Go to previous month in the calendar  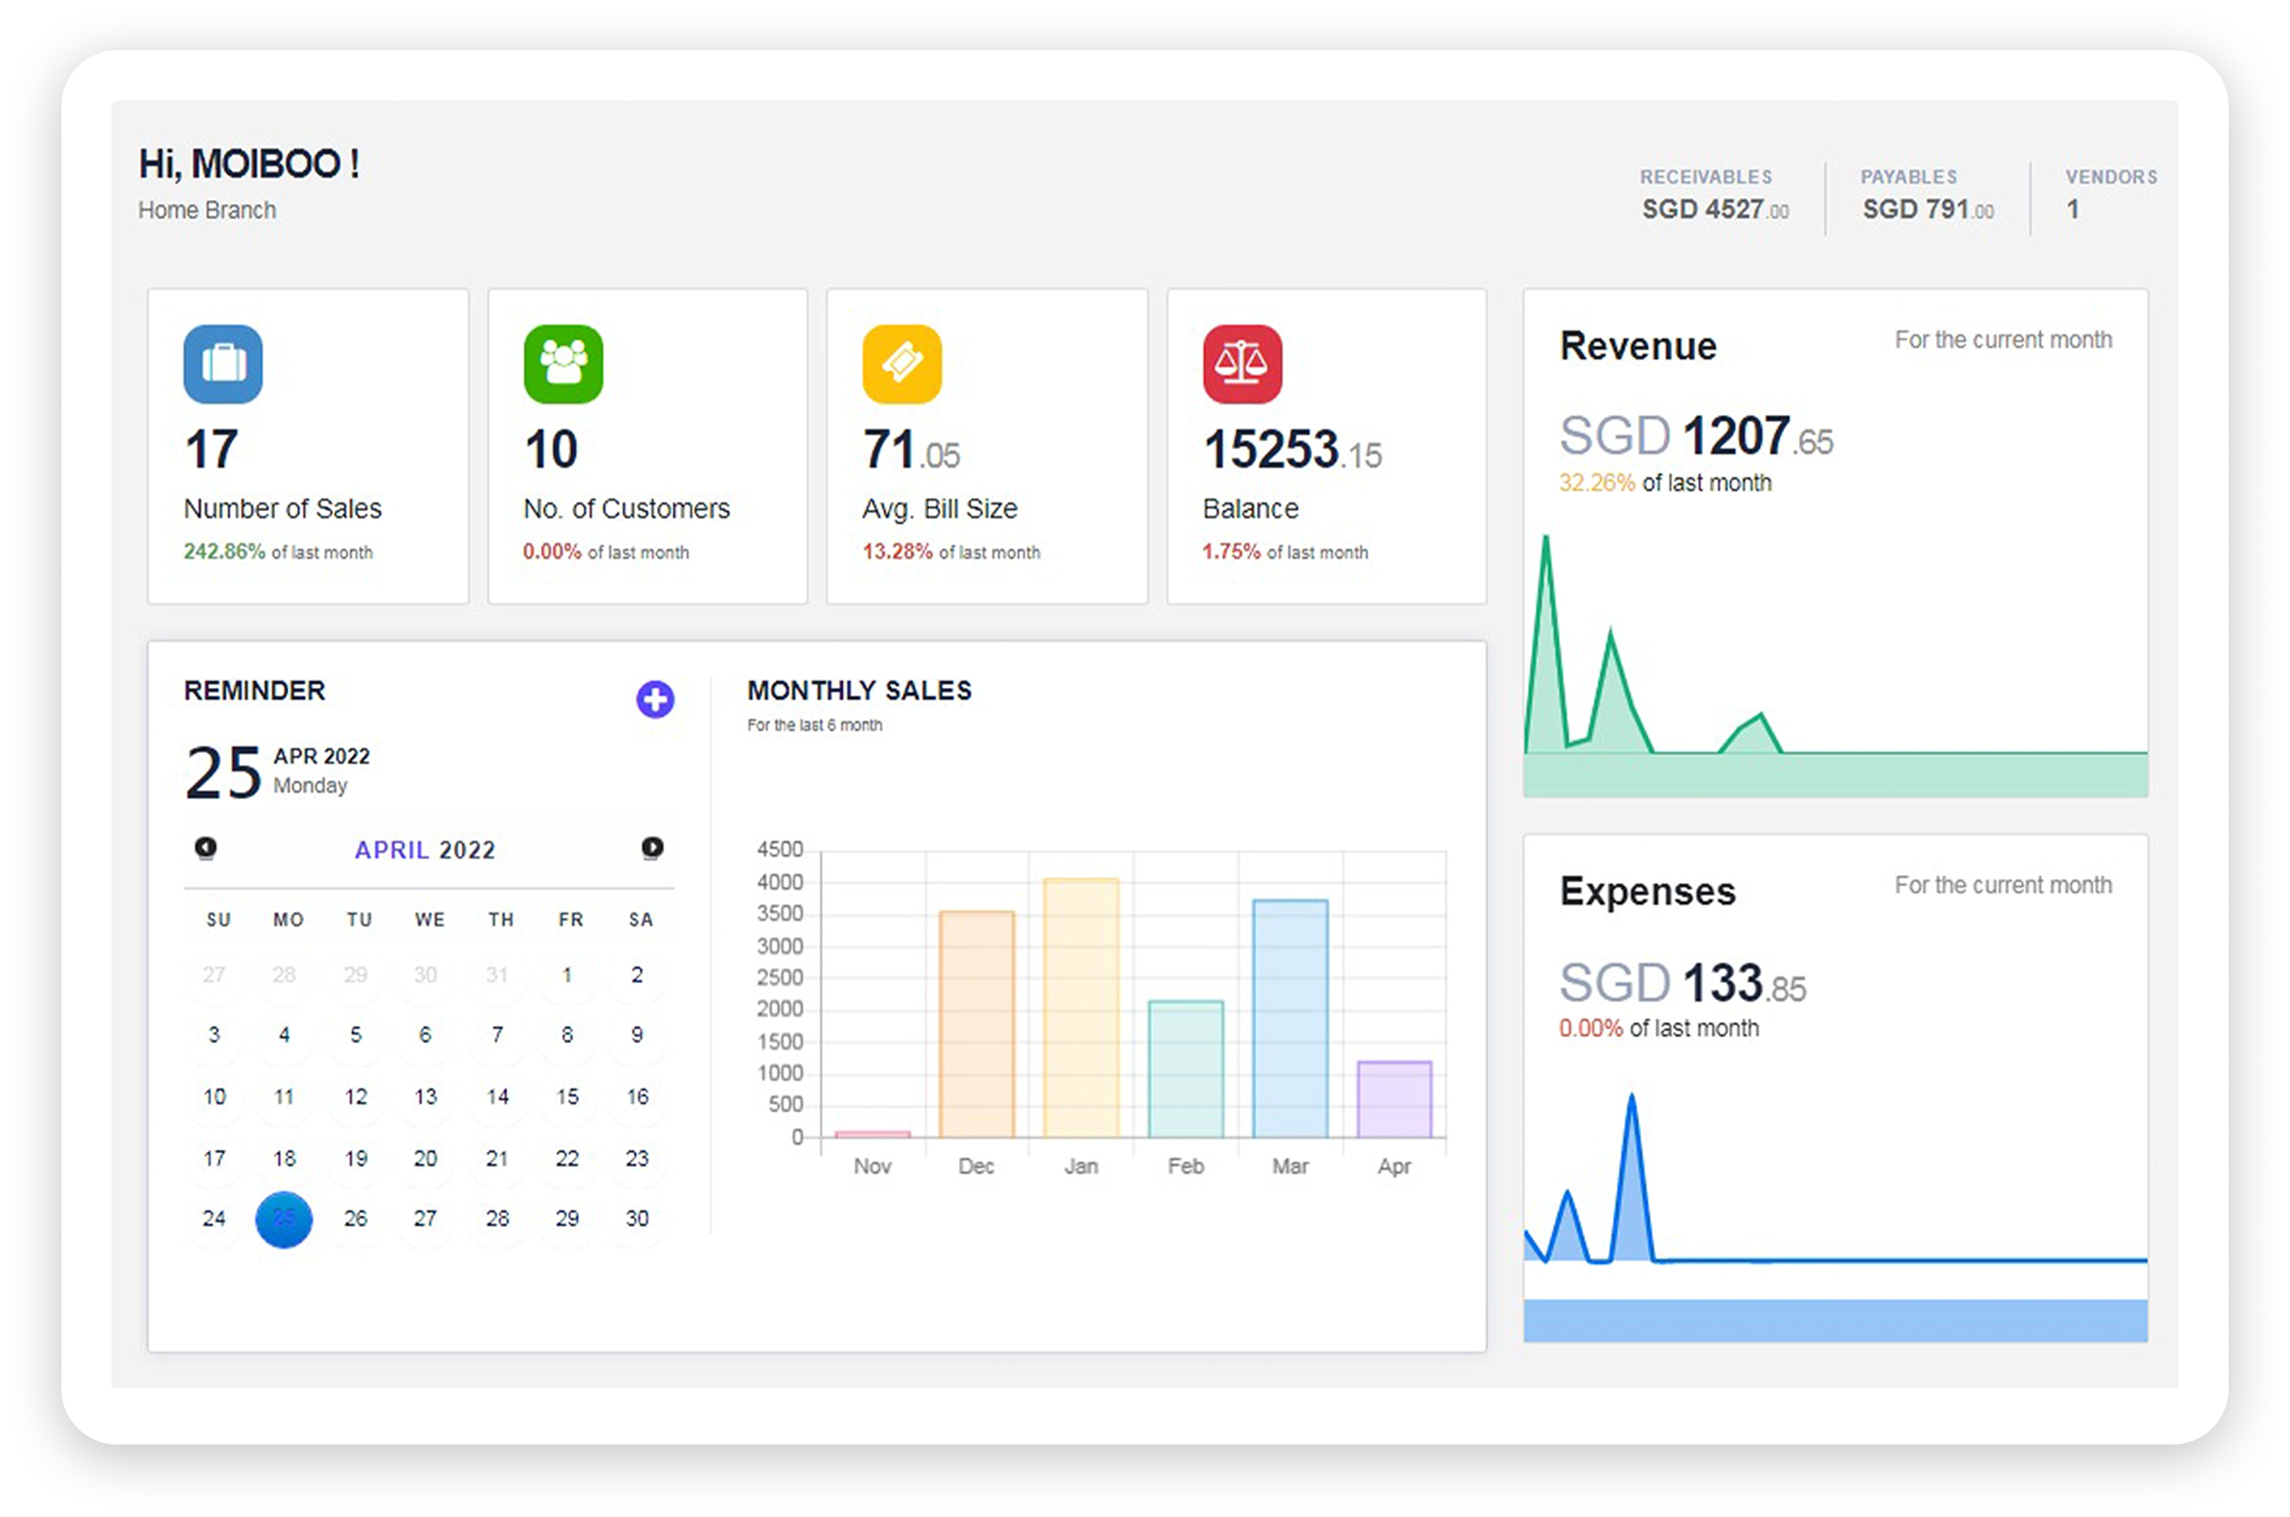205,848
